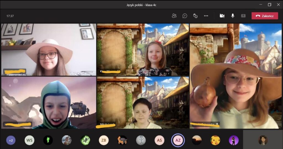Image resolution: width=283 pixels, height=149 pixels.
Task: Share screen content icon
Action: click(243, 16)
